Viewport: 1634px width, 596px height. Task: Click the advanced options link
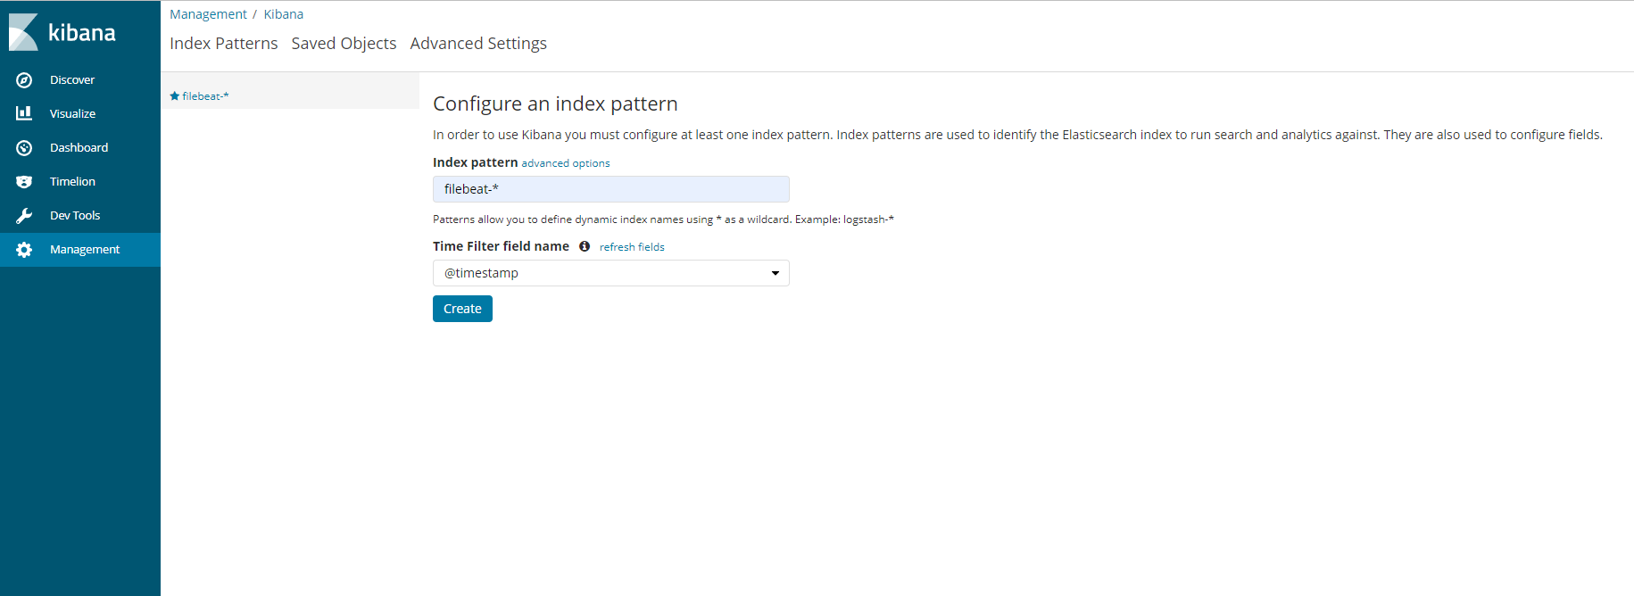(x=566, y=163)
